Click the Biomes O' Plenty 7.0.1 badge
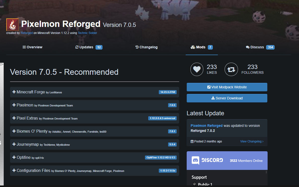The height and width of the screenshot is (187, 299). (172, 131)
